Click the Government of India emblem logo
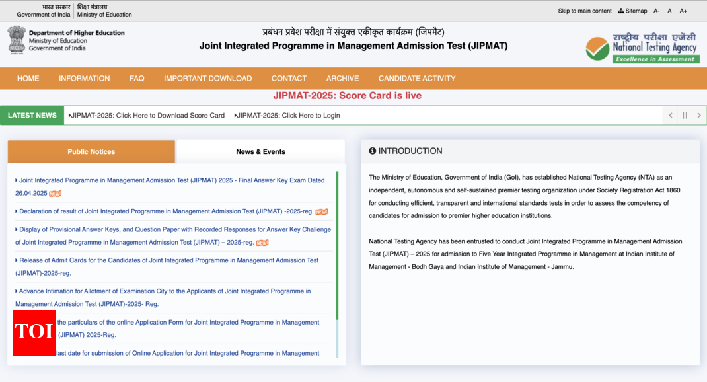This screenshot has width=707, height=382. click(x=17, y=40)
